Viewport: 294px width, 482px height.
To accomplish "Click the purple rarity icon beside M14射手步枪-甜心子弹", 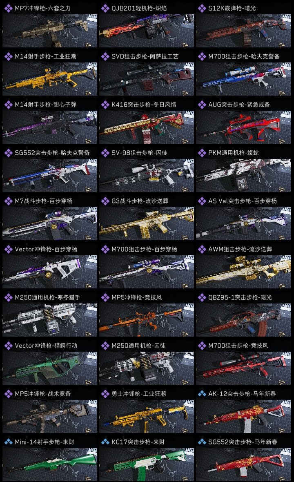I will 8,105.
